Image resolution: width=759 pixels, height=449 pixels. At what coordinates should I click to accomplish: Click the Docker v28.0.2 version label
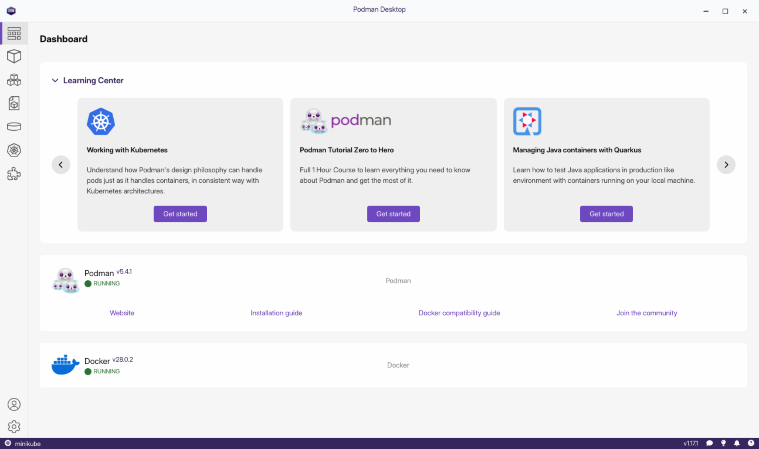pos(123,359)
